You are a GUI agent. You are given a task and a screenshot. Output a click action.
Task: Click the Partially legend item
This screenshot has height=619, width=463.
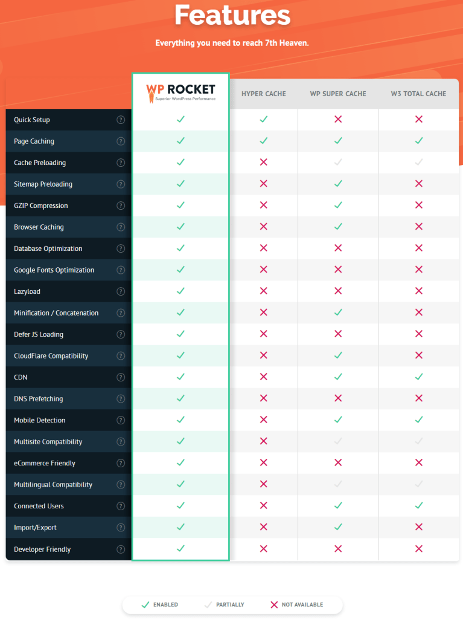(x=225, y=604)
